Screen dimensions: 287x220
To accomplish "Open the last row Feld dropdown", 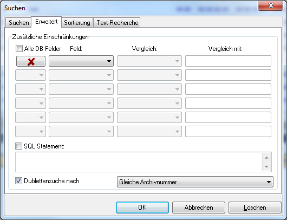I will 81,132.
